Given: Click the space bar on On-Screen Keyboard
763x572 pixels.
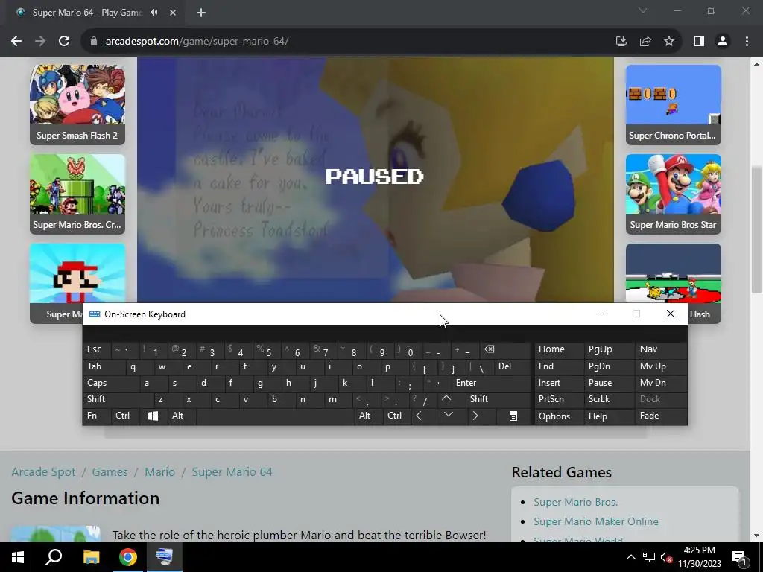Looking at the screenshot, I should 276,416.
